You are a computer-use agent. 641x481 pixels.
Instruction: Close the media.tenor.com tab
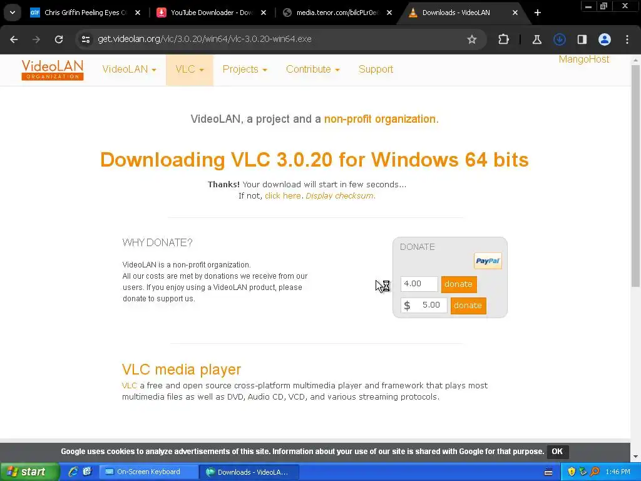pos(389,13)
